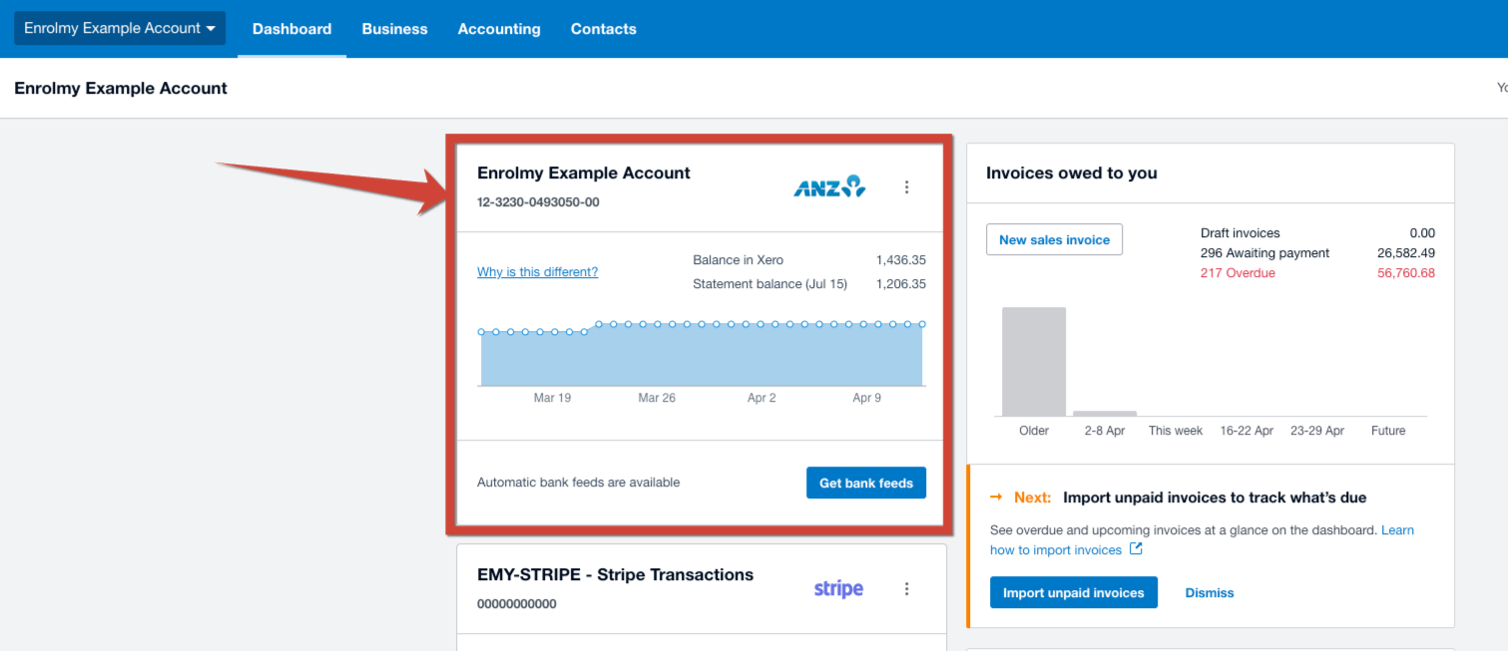Open the Accounting menu
Viewport: 1508px width, 651px height.
[x=499, y=29]
